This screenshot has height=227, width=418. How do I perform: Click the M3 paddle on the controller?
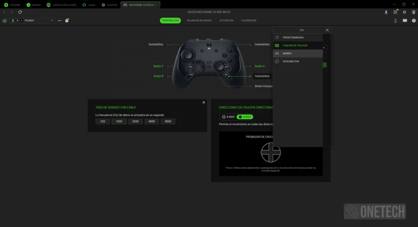tap(191, 67)
